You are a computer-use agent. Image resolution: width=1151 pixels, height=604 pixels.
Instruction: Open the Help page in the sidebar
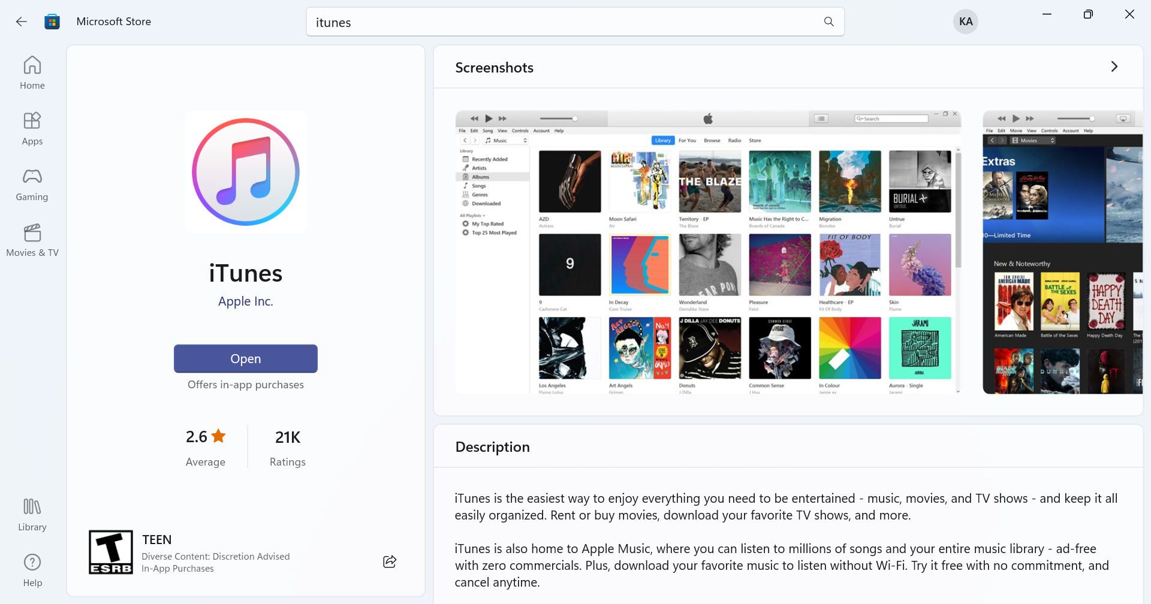point(32,570)
